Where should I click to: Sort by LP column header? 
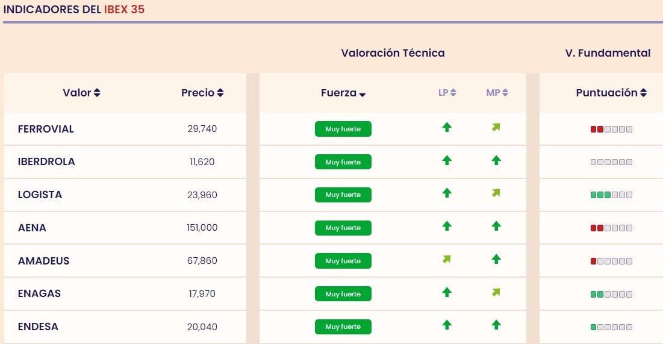[x=447, y=93]
